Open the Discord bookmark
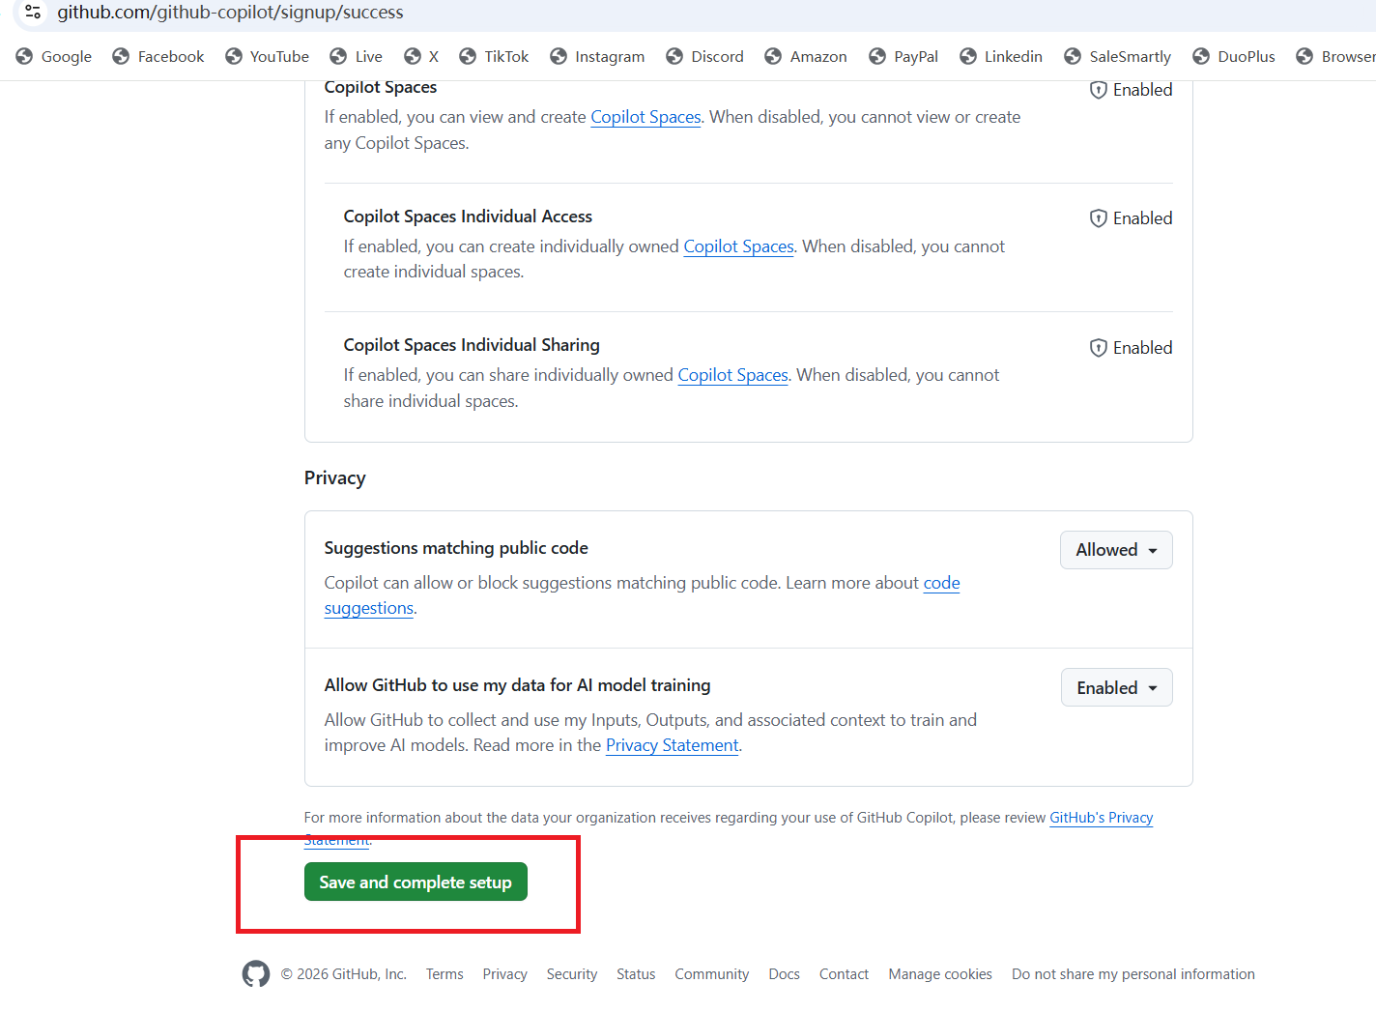Viewport: 1376px width, 1012px height. (704, 57)
